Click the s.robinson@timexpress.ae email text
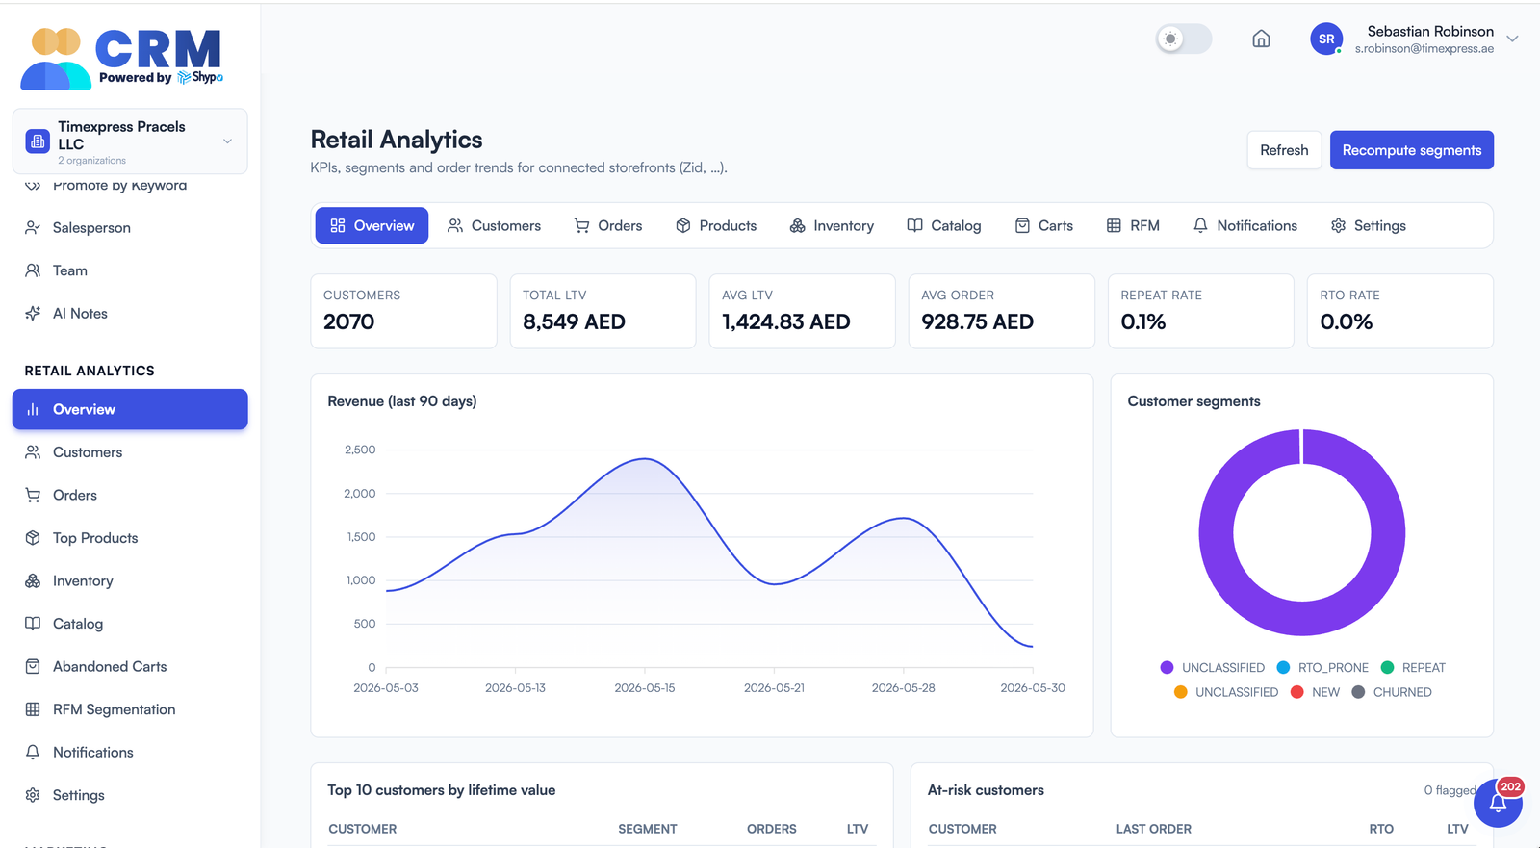 point(1424,48)
